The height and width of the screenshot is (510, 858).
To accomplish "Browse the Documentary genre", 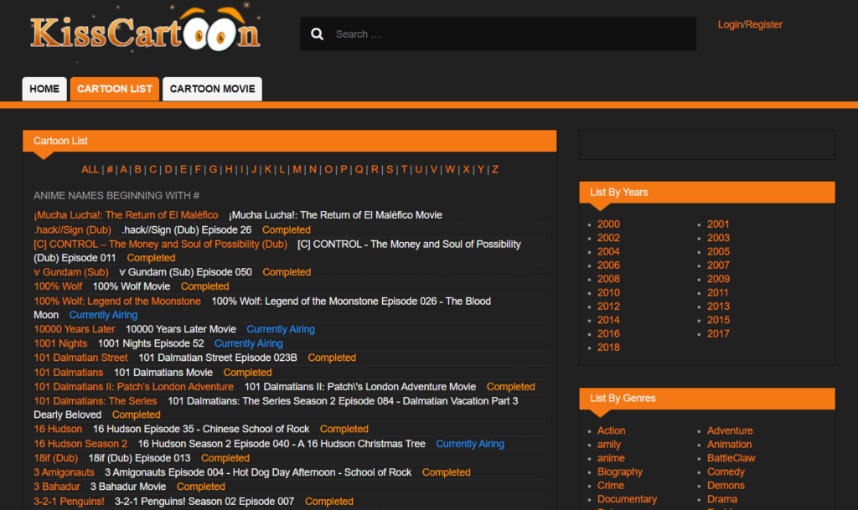I will 627,499.
